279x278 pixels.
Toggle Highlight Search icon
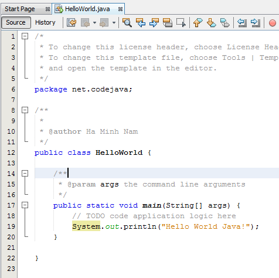tap(168, 22)
